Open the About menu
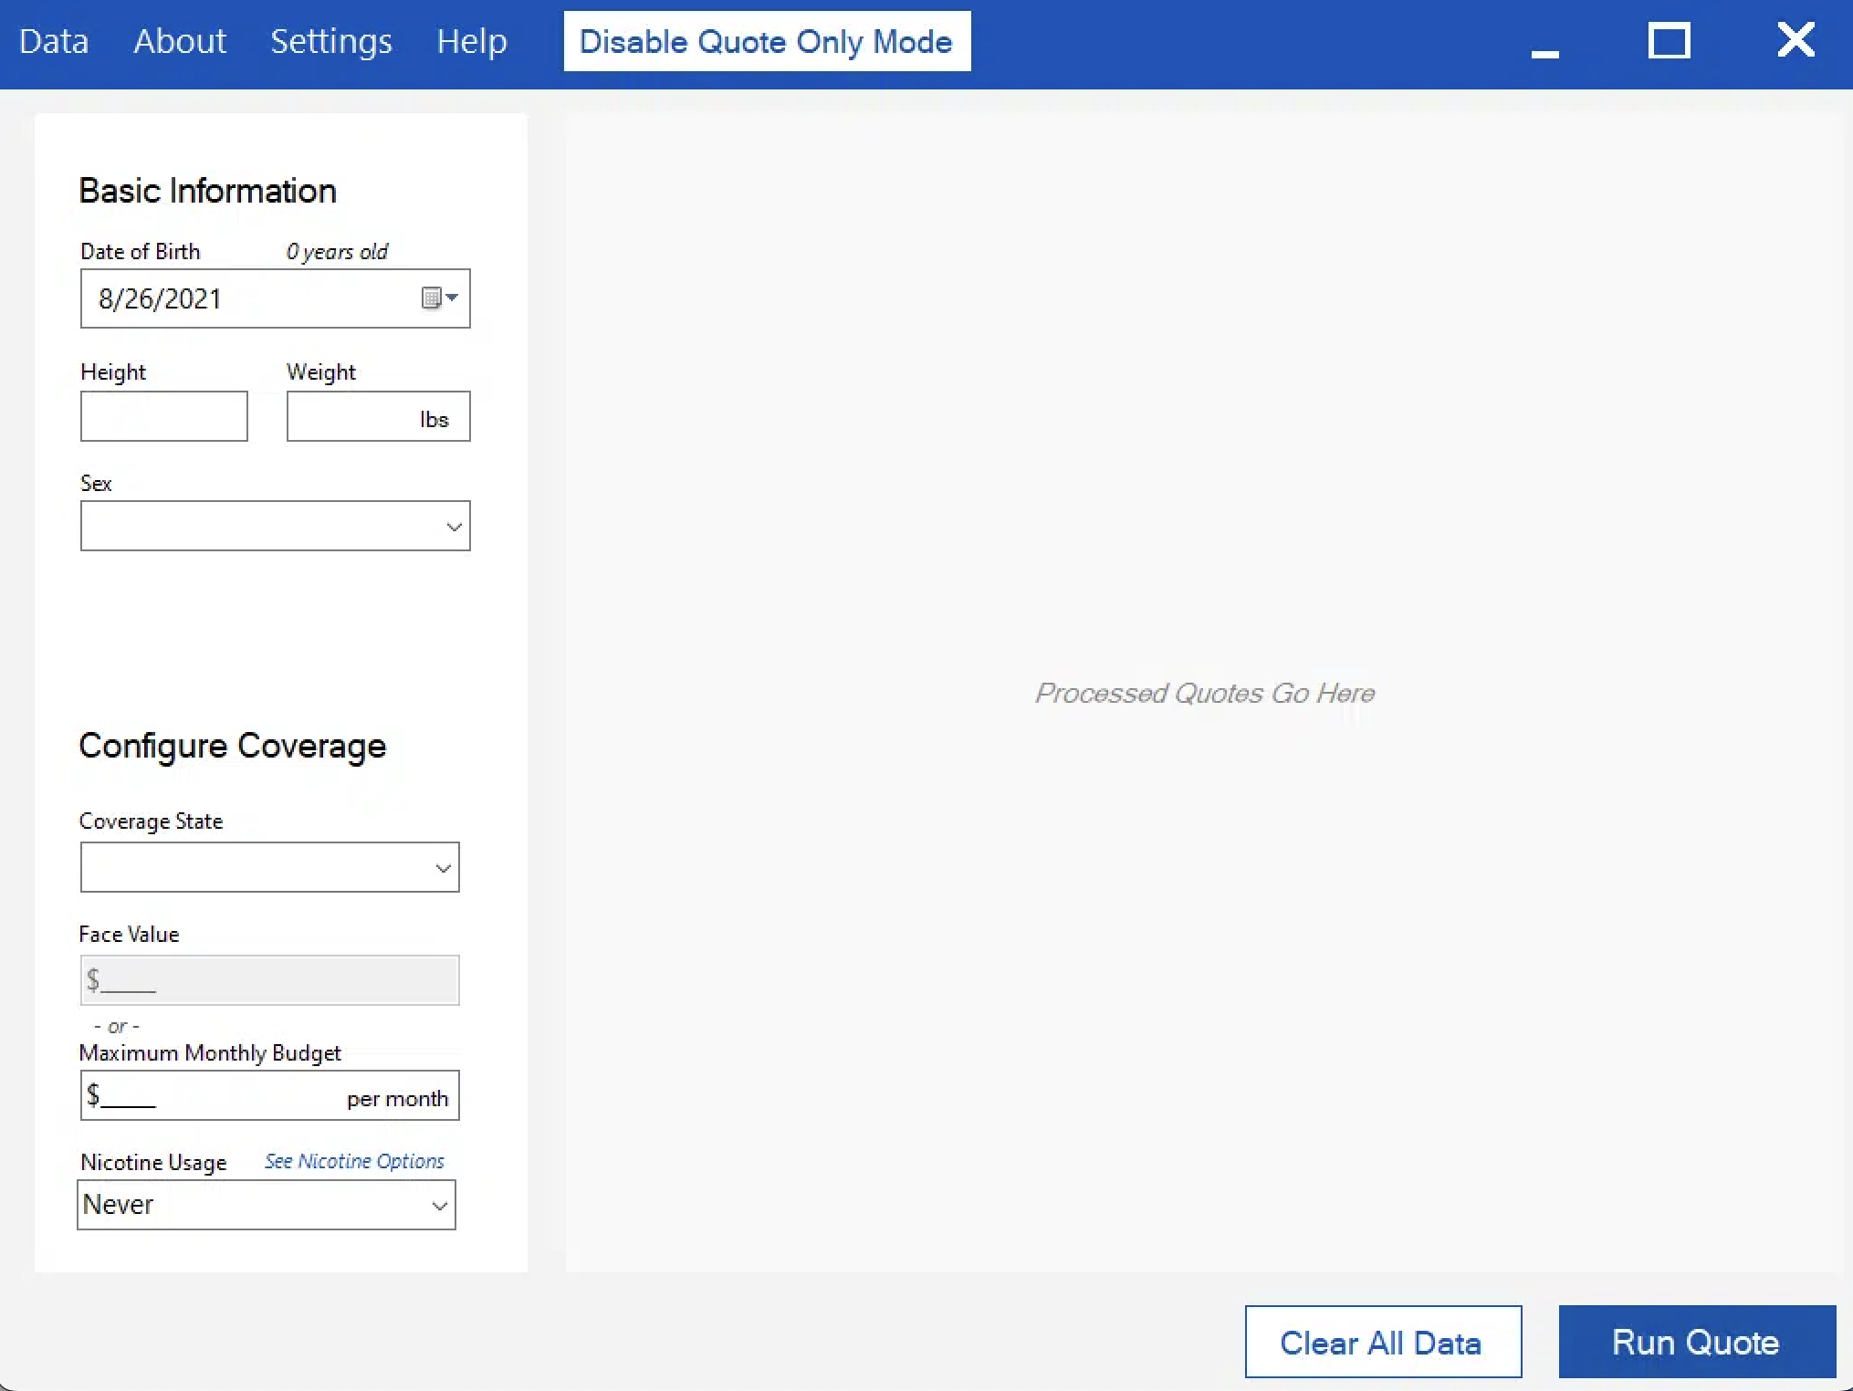 [180, 41]
